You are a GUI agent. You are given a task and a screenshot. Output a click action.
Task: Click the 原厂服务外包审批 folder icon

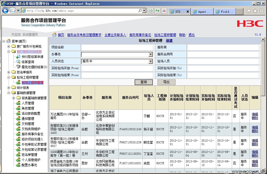point(13,46)
